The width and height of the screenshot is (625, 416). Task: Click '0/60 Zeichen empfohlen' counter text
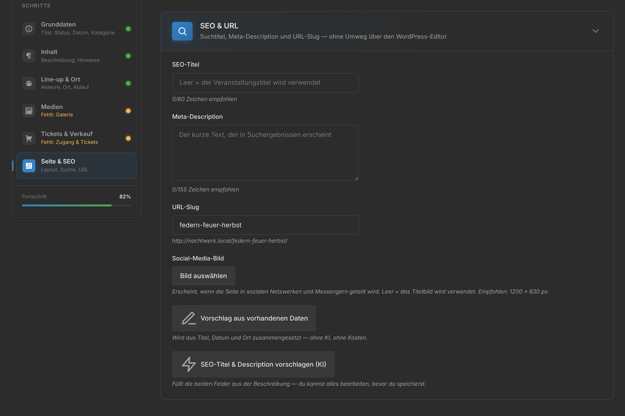click(x=204, y=99)
